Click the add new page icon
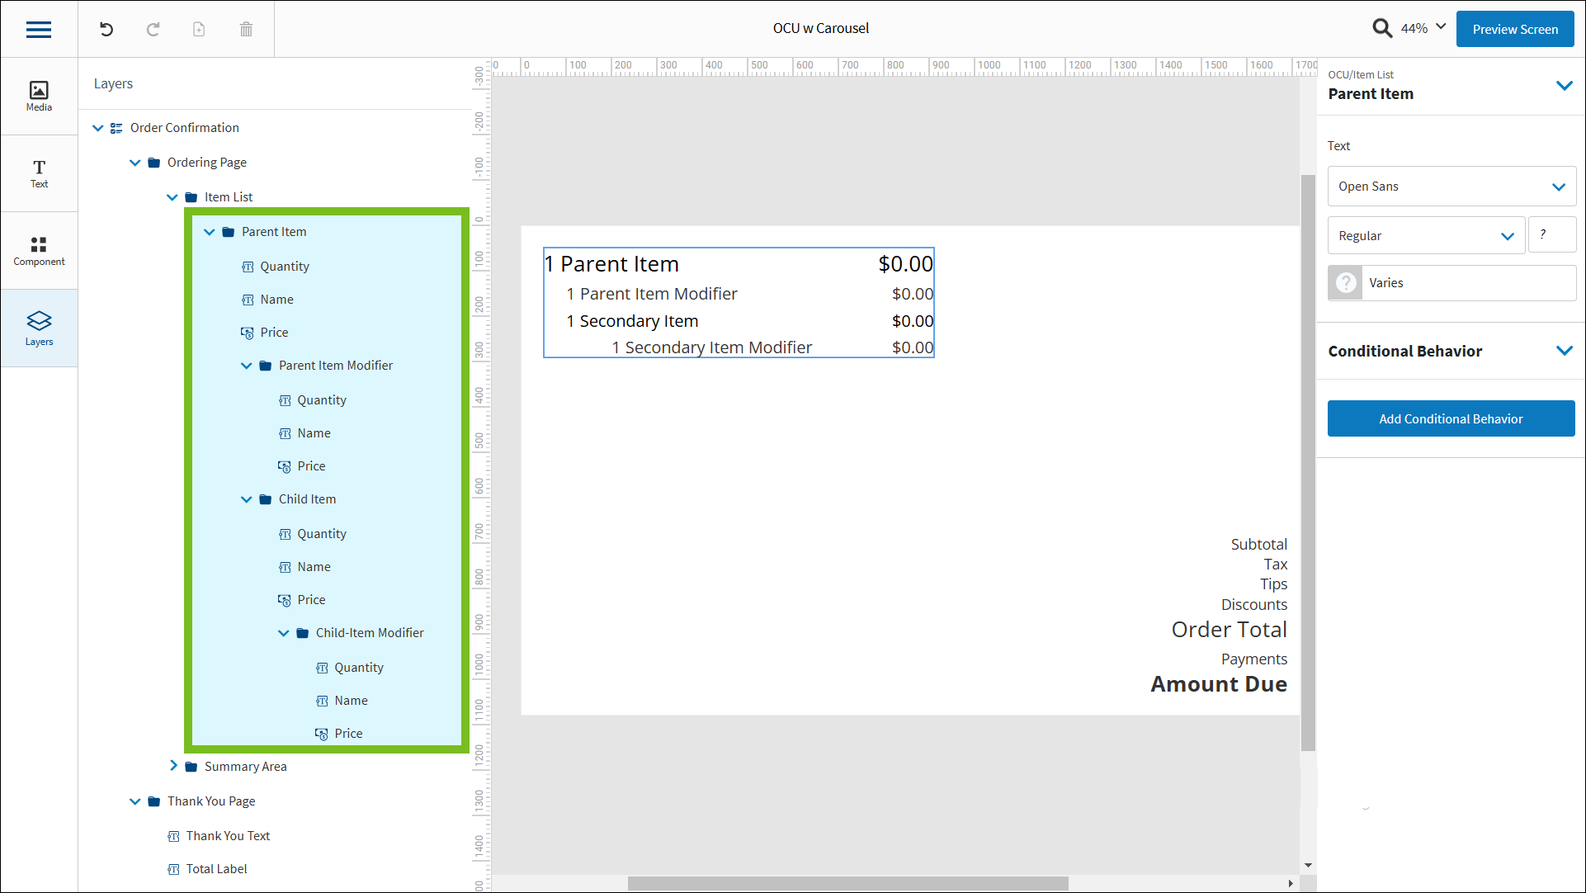This screenshot has width=1586, height=893. point(199,30)
